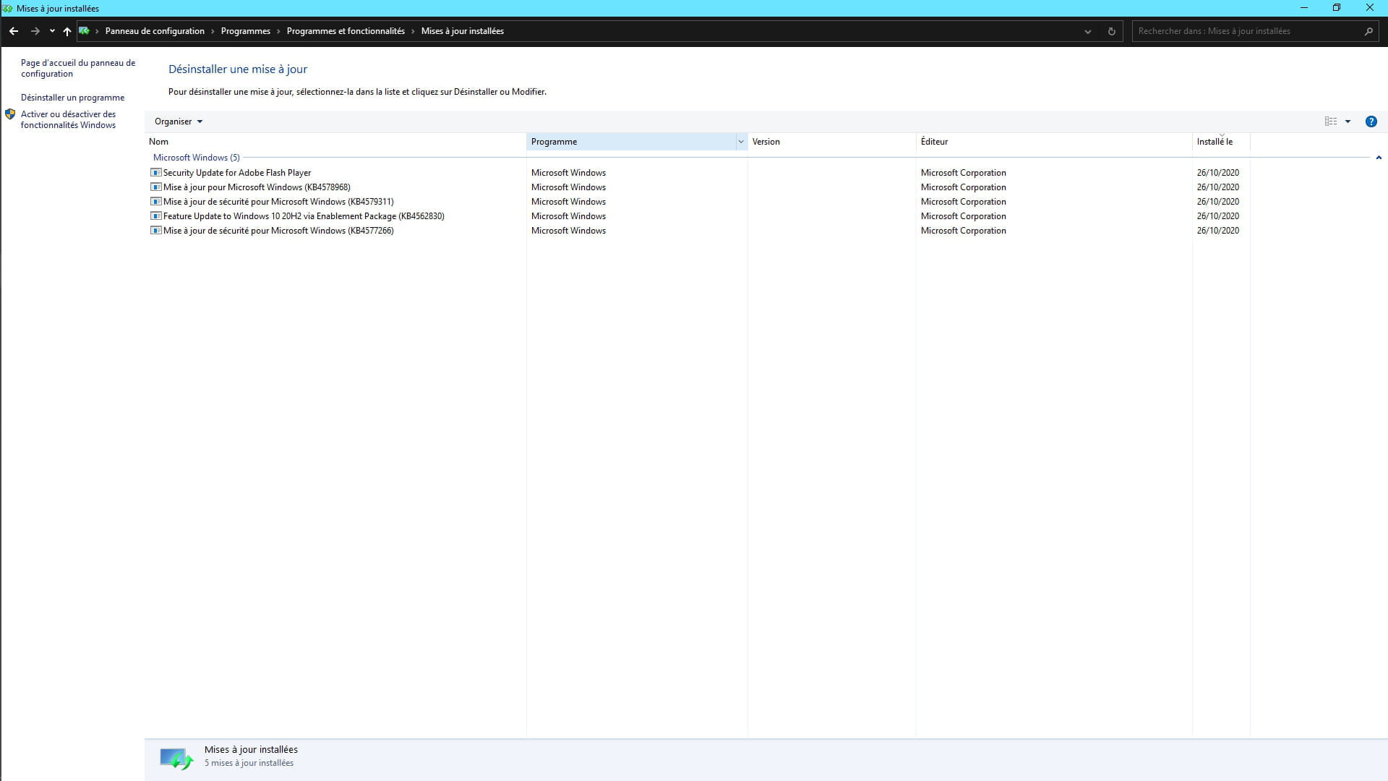The width and height of the screenshot is (1388, 781).
Task: Select Feature Update to Windows 10 20H2 KB4562830
Action: point(304,216)
